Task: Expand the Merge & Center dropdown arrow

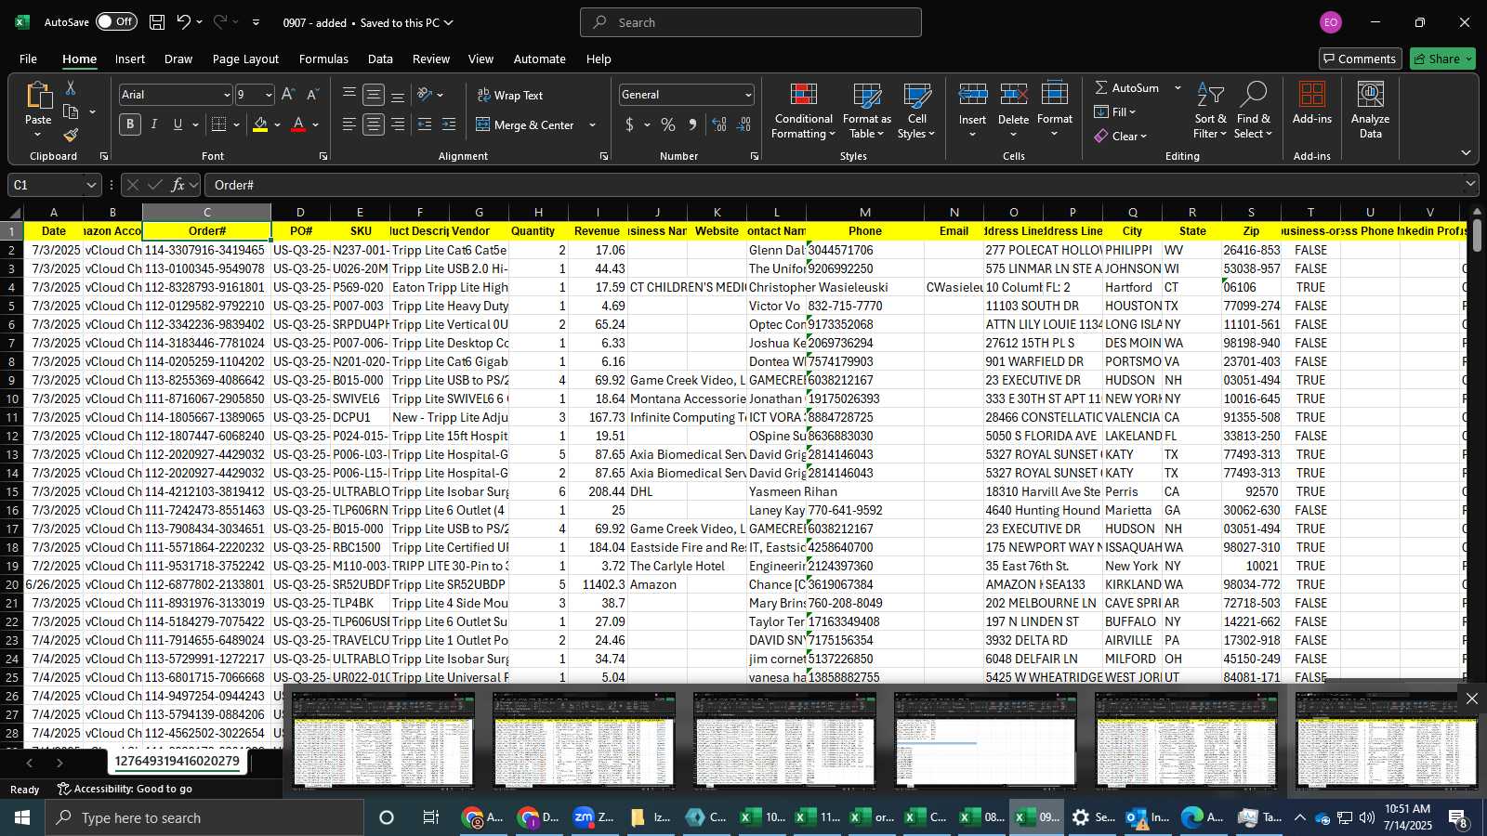Action: (592, 124)
